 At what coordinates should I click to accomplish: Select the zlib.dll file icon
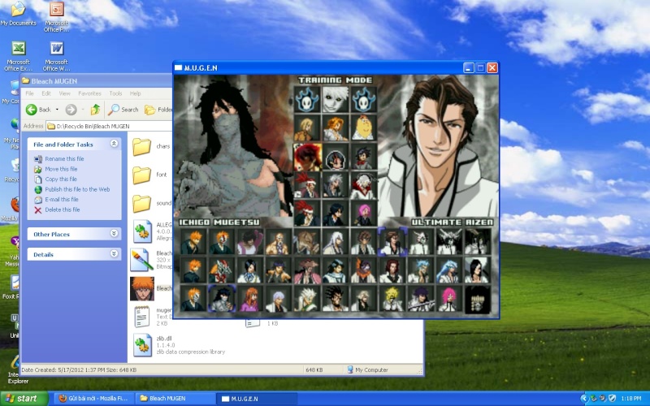point(142,345)
